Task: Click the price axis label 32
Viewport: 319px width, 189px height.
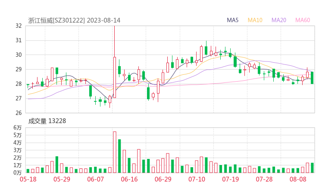Action: click(19, 26)
